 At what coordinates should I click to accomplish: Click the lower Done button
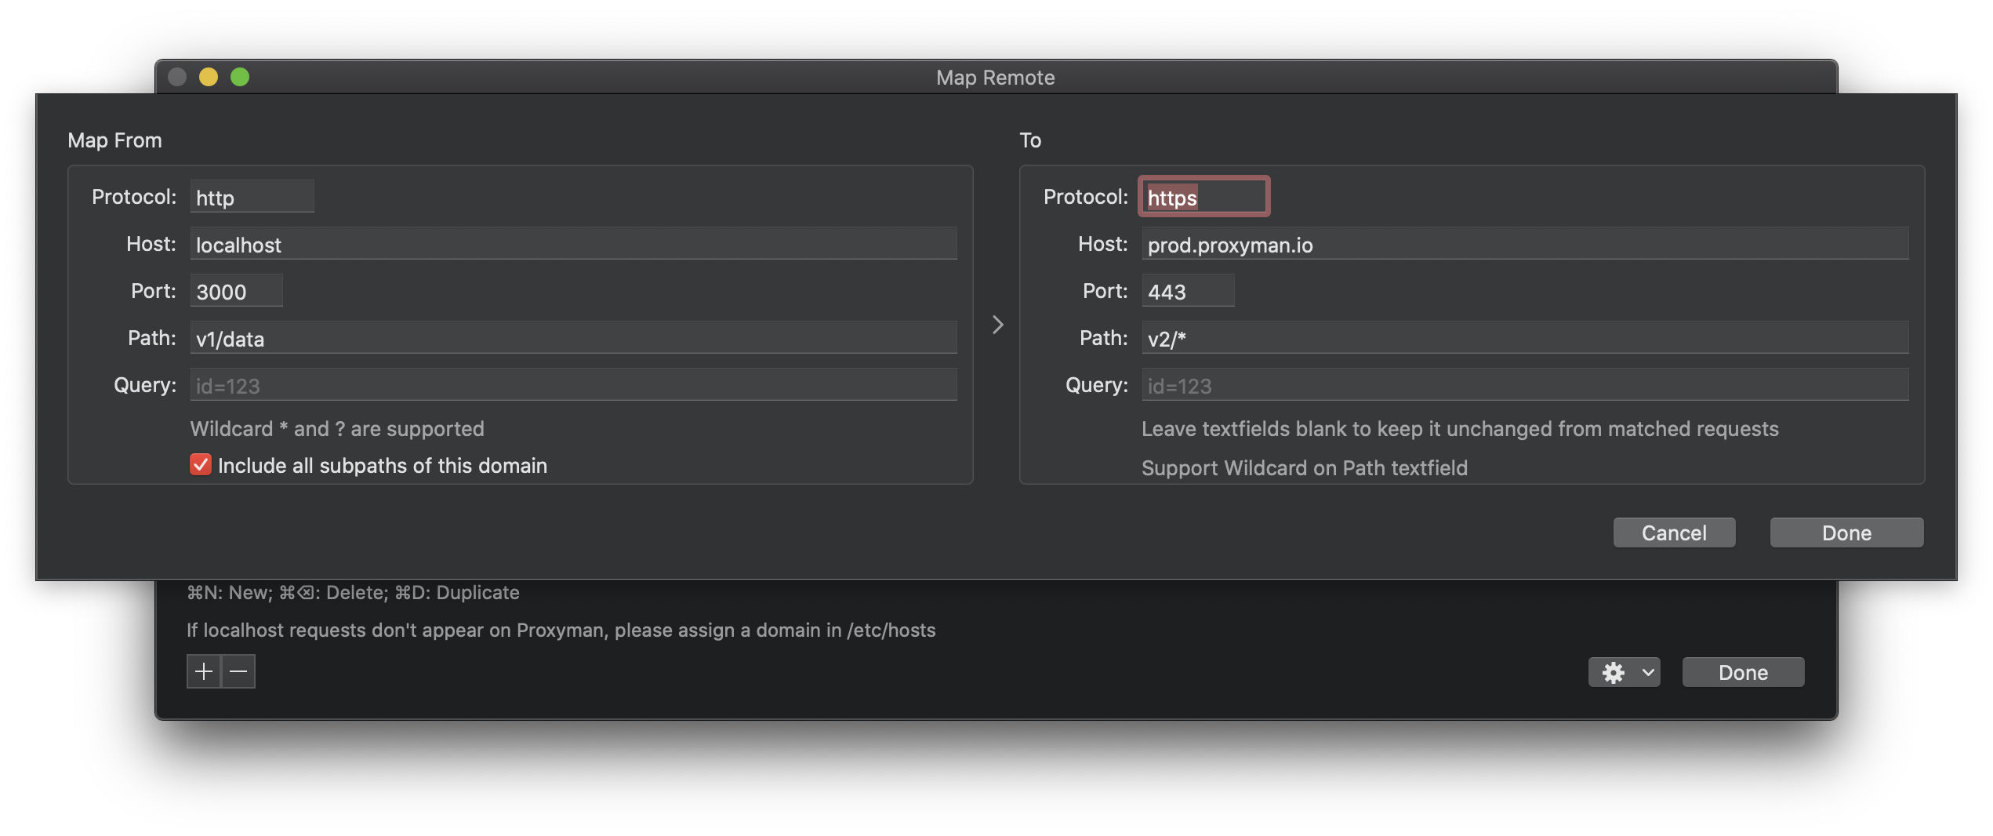1742,671
